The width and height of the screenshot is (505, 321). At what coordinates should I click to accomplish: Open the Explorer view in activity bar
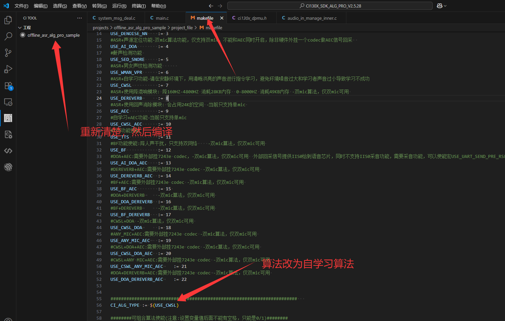(x=8, y=20)
